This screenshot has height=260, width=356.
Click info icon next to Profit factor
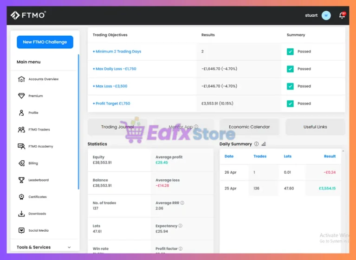[x=181, y=249]
